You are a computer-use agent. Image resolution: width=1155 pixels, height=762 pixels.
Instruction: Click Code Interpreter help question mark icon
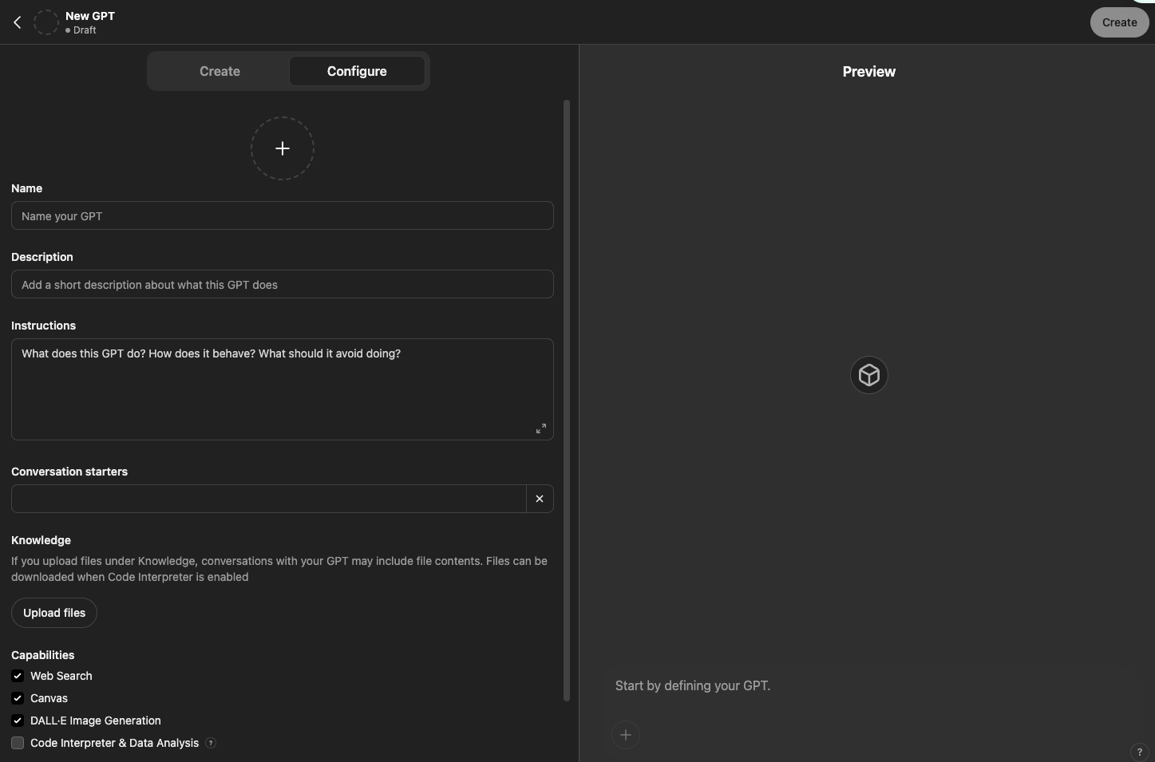point(211,743)
